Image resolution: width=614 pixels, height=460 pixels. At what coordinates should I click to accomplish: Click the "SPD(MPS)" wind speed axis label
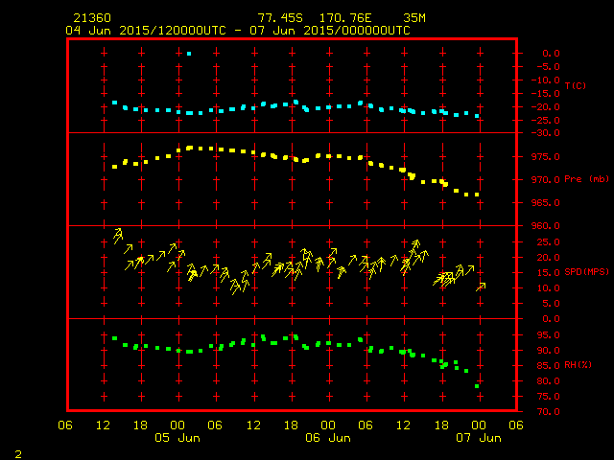586,272
